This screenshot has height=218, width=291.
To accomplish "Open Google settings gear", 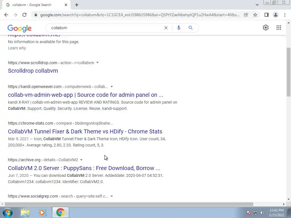I will tap(266, 28).
